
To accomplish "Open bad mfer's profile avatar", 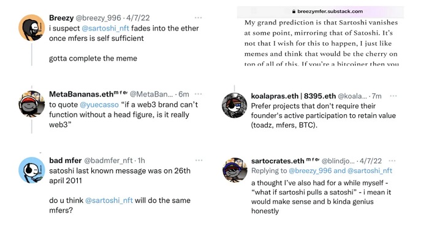I will pyautogui.click(x=32, y=170).
